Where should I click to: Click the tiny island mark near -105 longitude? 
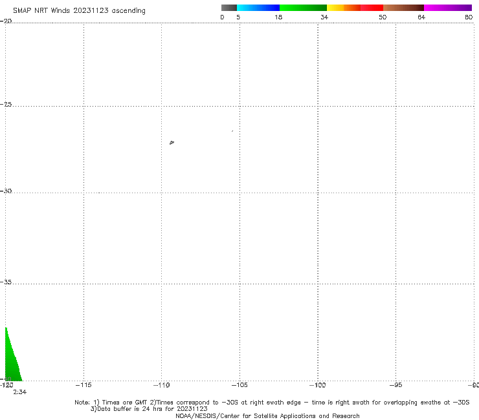tap(232, 131)
